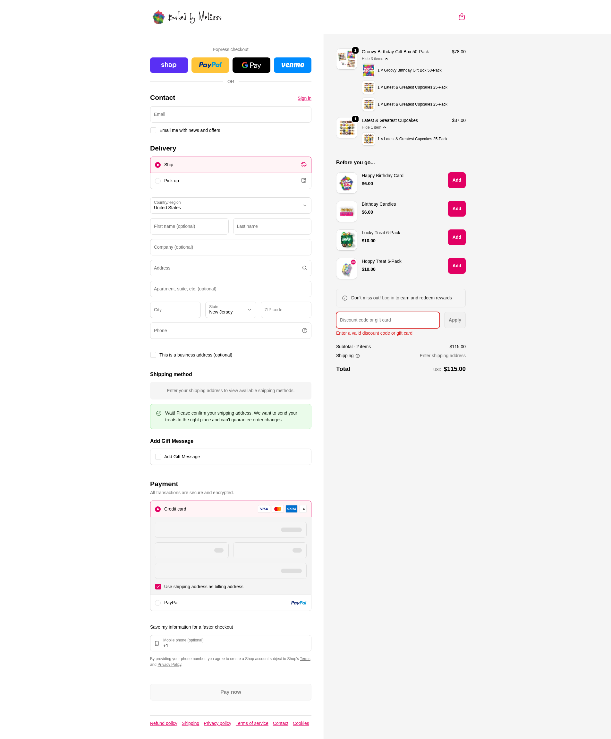Pay with Shop Pay express button

coord(169,65)
